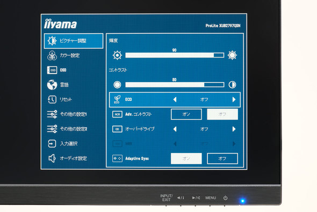
Task: Click the disabled MBR left arrow
Action: coord(175,144)
